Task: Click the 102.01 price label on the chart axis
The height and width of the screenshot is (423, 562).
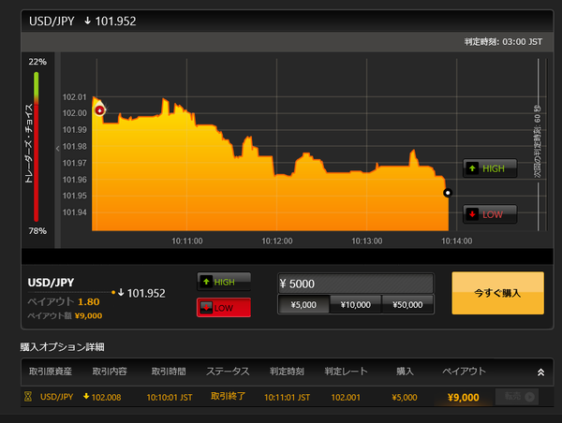Action: pos(75,97)
